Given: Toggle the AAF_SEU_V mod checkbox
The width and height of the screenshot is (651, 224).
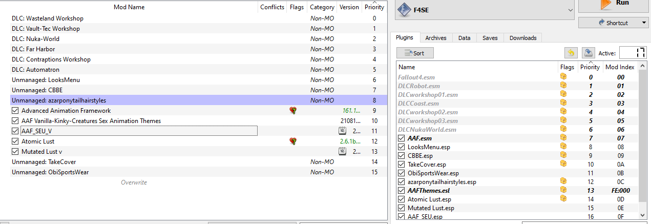Looking at the screenshot, I should pos(15,131).
